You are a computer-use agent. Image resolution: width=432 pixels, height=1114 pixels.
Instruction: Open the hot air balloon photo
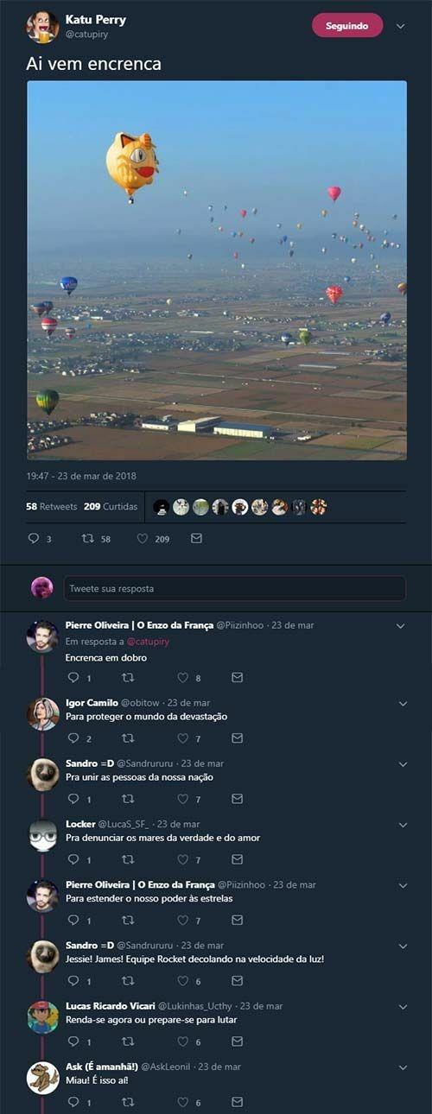pyautogui.click(x=217, y=270)
